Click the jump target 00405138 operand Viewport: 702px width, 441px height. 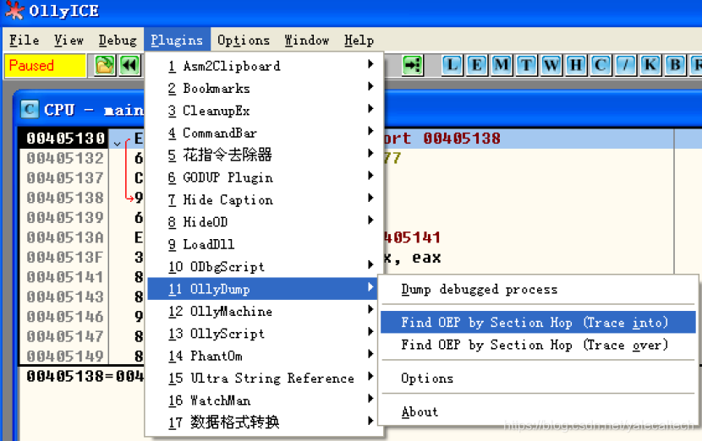[462, 139]
